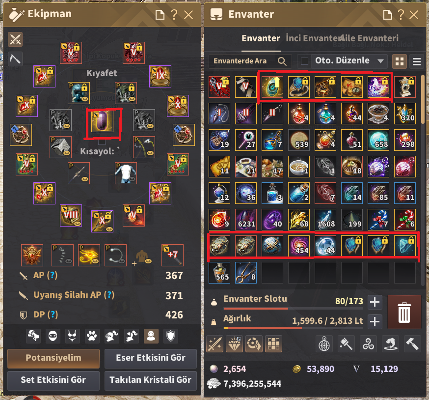
Task: Toggle the underwear slot visibility eye
Action: coord(133,179)
